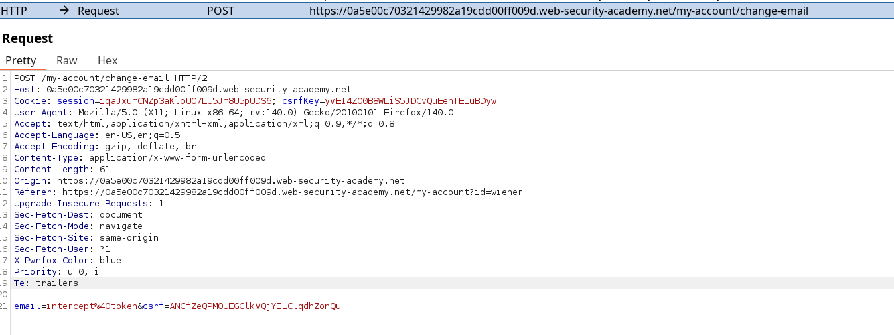This screenshot has width=894, height=335.
Task: Click the POST method cell in top row
Action: click(221, 11)
